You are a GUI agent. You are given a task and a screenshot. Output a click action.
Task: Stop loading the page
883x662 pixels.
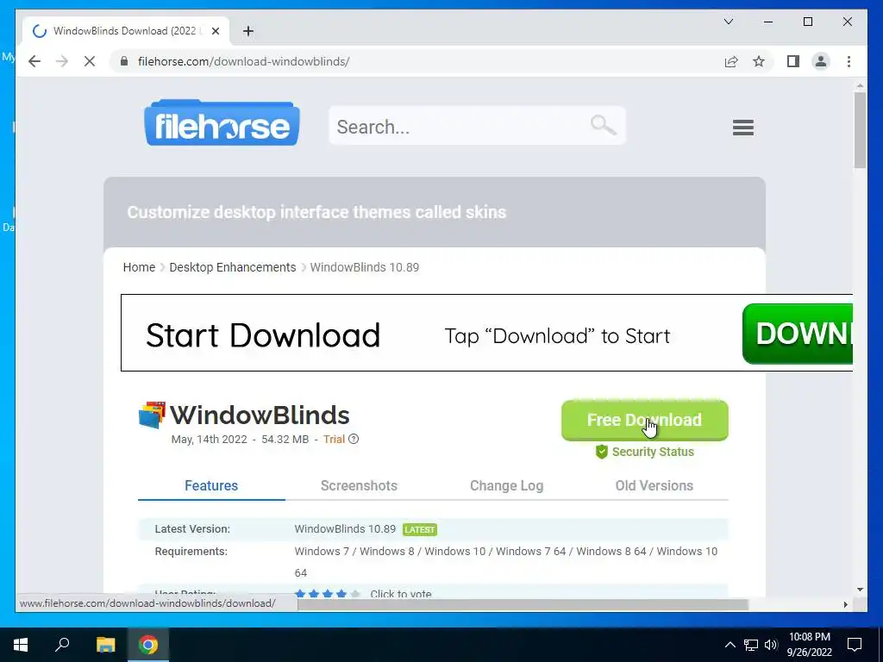[x=90, y=61]
